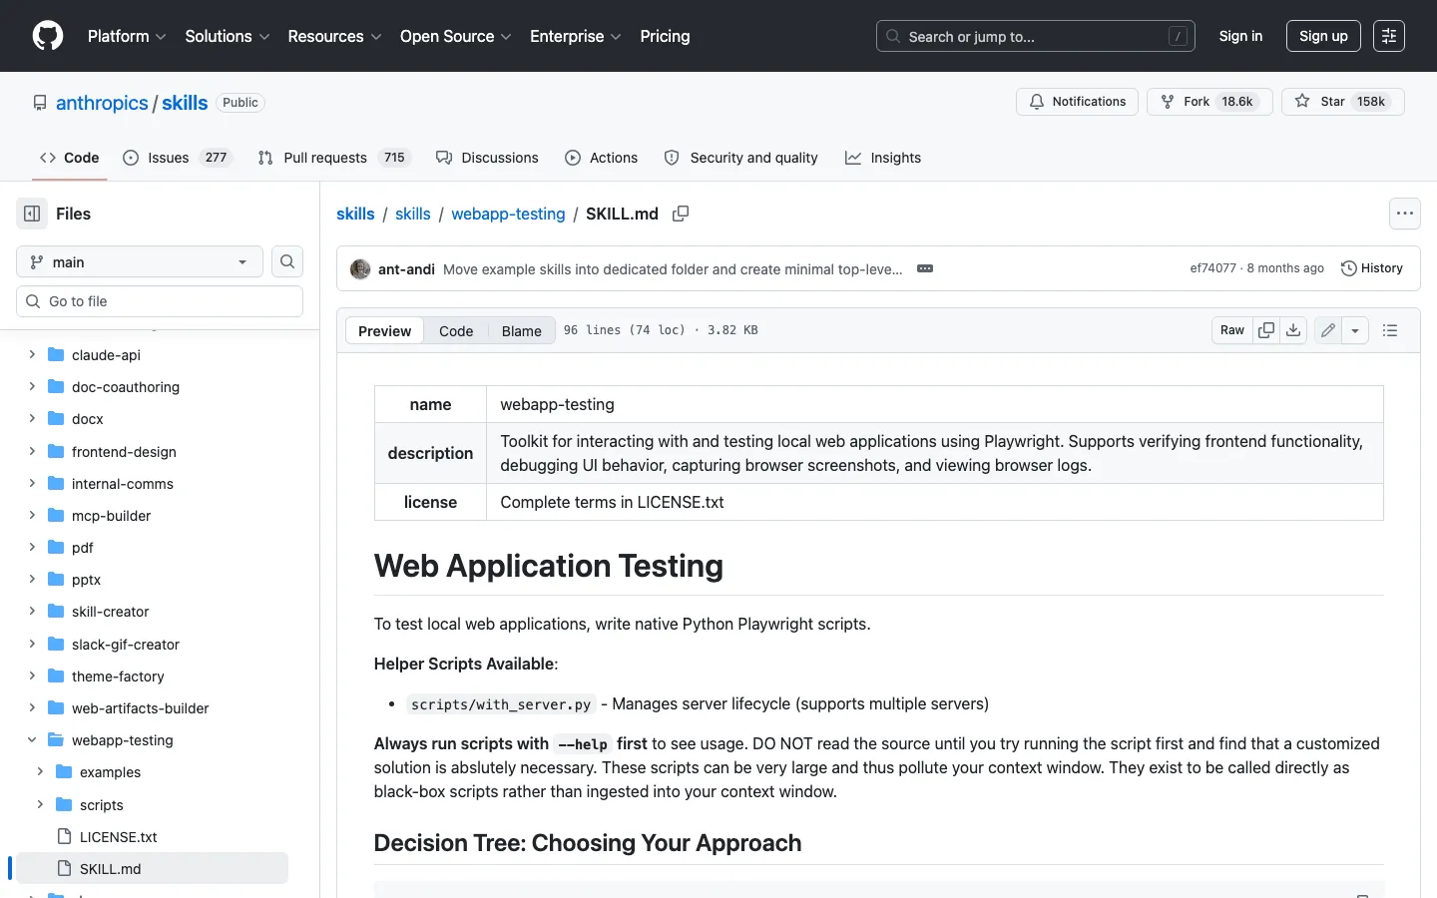Screen dimensions: 1437x898
Task: Open the Enterprise menu
Action: [576, 36]
